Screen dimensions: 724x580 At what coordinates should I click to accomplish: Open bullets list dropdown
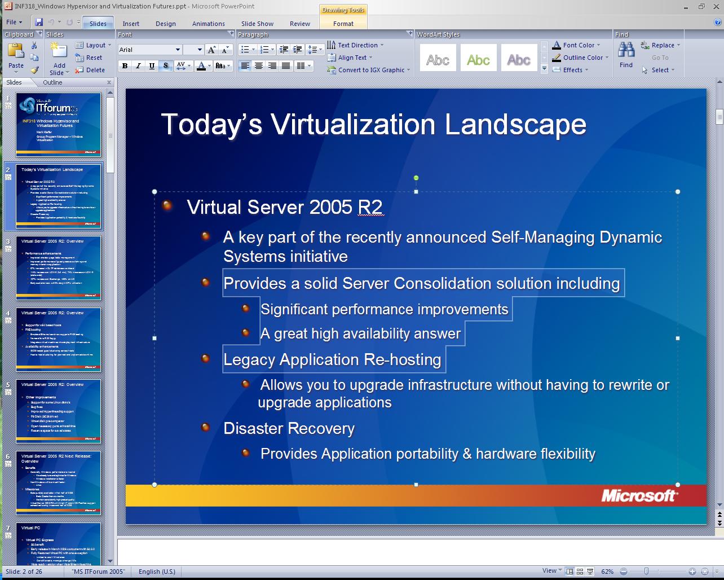(x=254, y=50)
